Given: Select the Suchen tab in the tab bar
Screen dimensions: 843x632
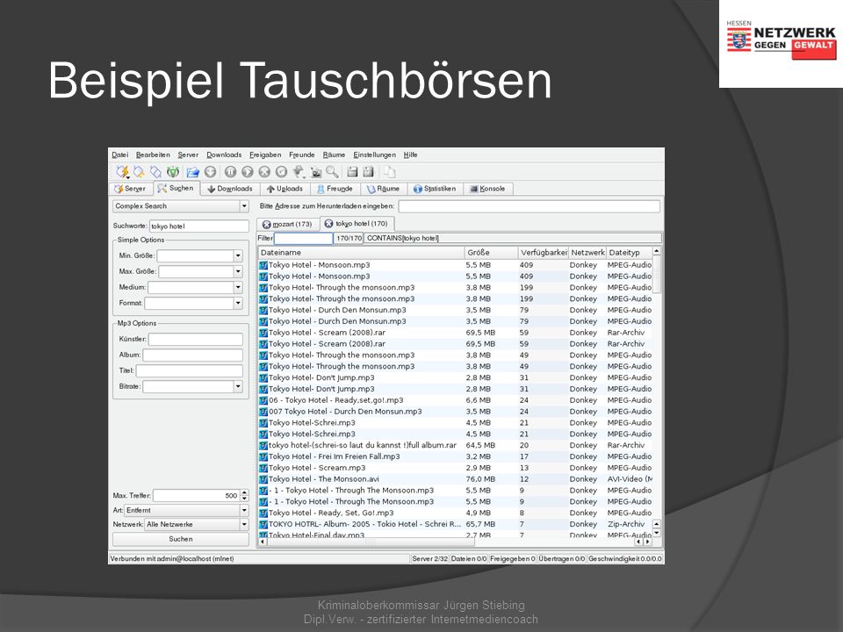Looking at the screenshot, I should point(176,189).
